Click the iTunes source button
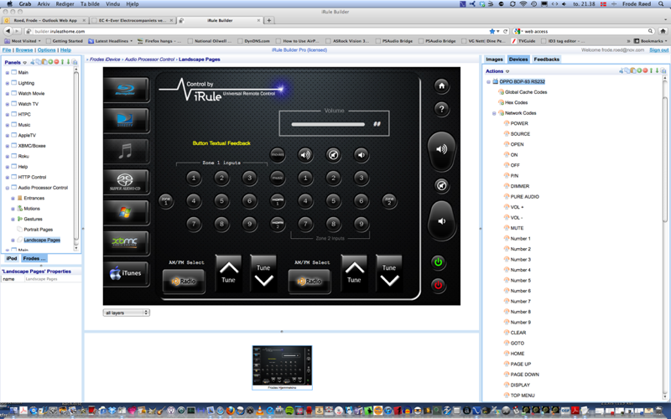Image resolution: width=671 pixels, height=419 pixels. point(127,273)
